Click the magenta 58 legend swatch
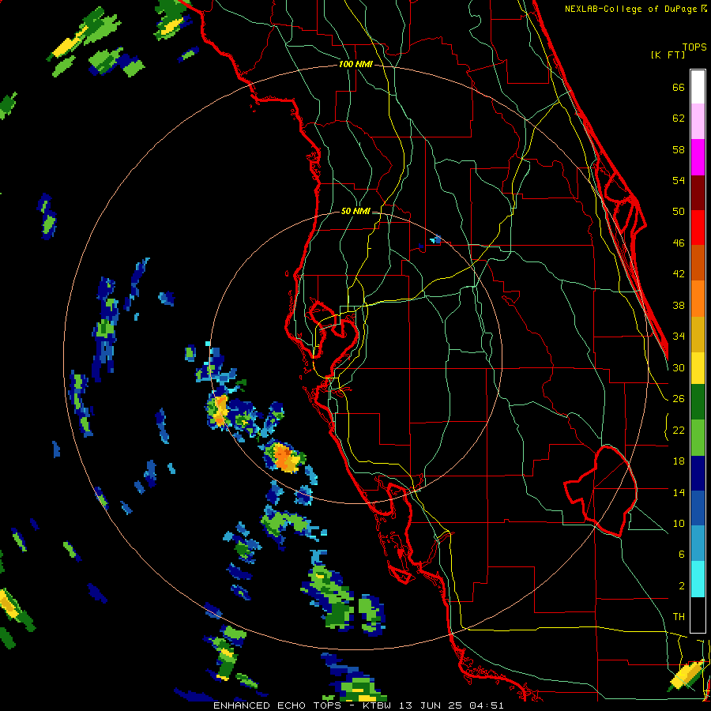This screenshot has height=711, width=711. click(x=698, y=157)
